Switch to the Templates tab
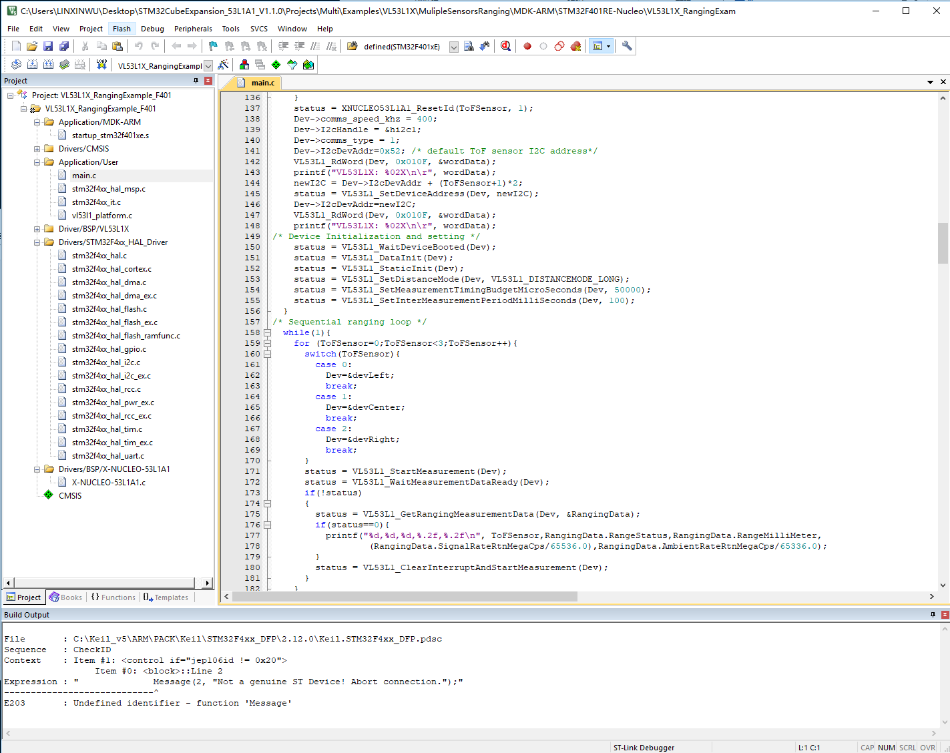Image resolution: width=950 pixels, height=753 pixels. [x=166, y=597]
